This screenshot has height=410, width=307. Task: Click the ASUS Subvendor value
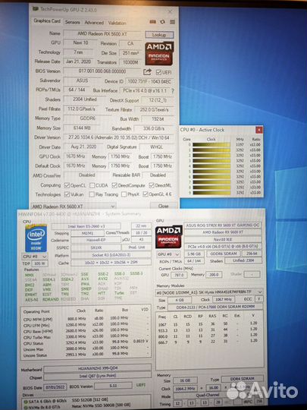click(x=82, y=80)
